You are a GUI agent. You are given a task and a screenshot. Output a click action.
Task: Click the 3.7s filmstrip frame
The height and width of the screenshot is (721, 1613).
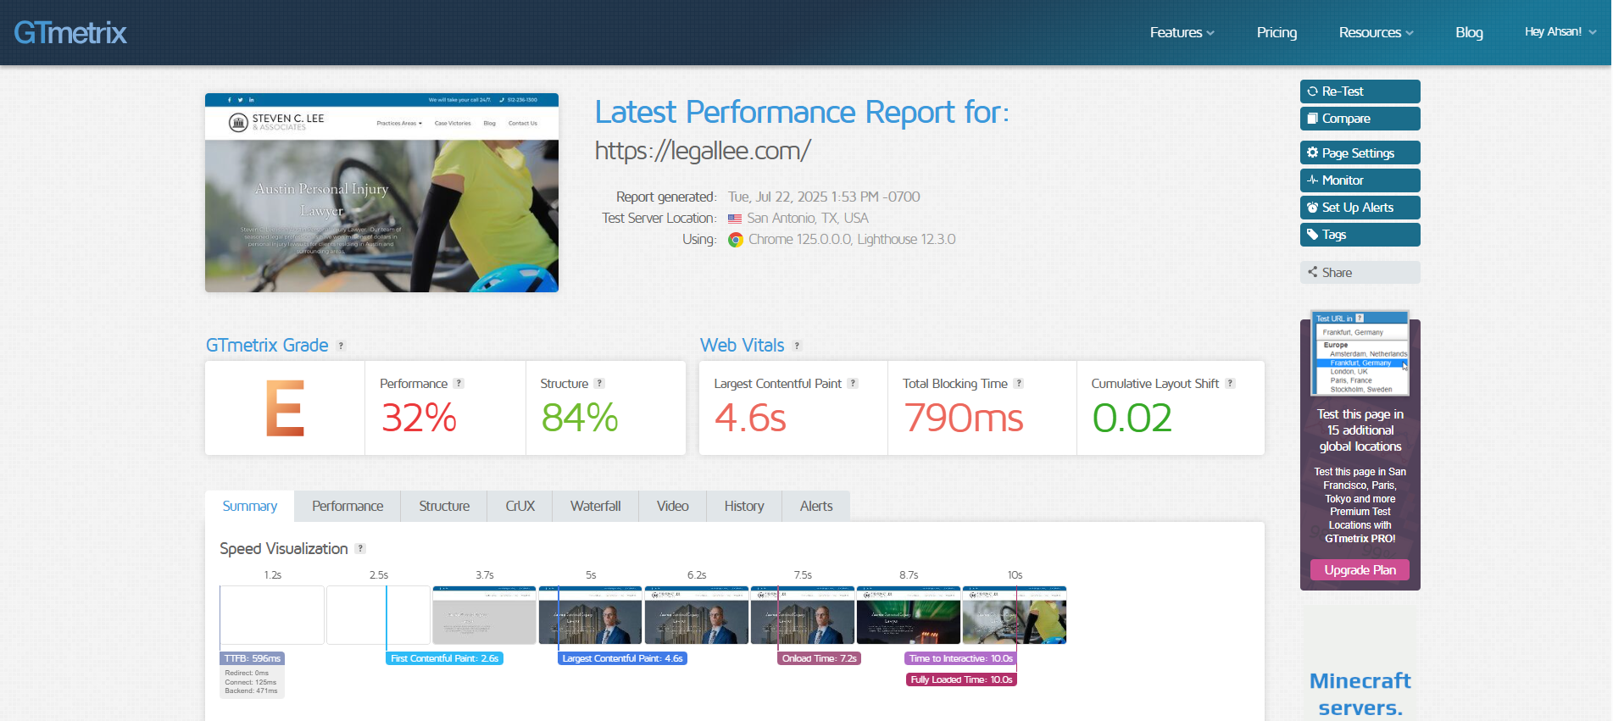click(484, 615)
